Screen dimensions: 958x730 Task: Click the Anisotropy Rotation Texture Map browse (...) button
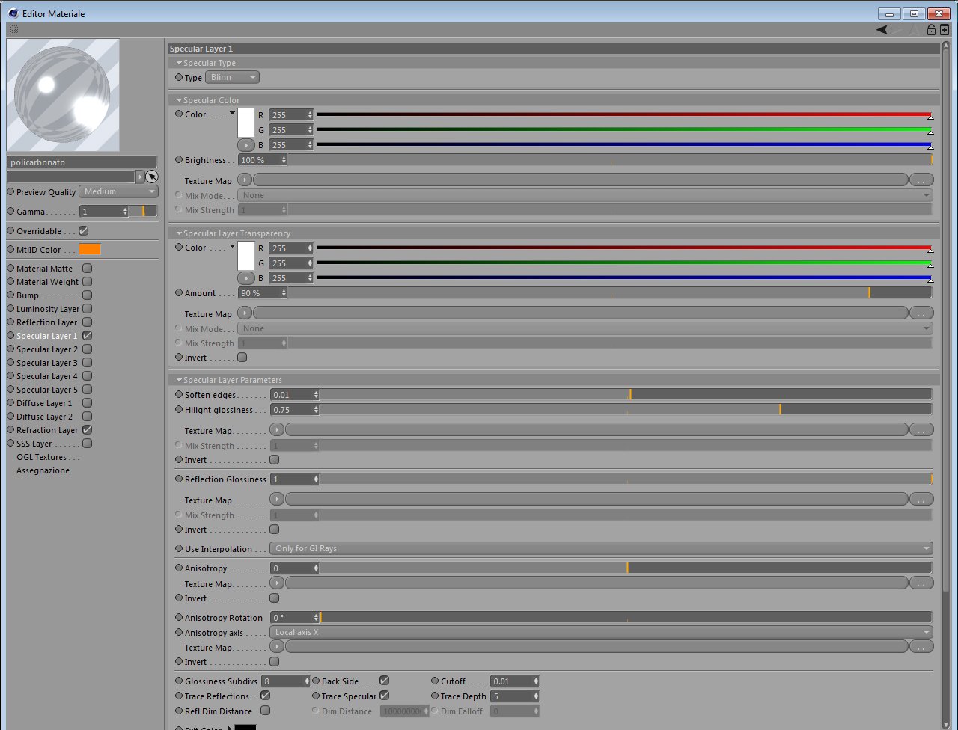(x=921, y=647)
